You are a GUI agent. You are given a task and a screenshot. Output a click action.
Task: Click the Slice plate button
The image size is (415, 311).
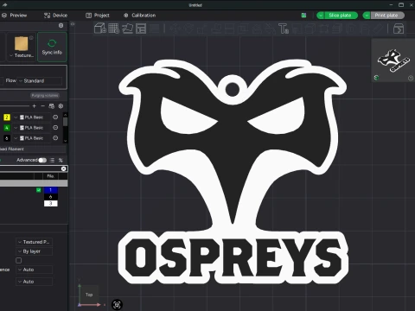[341, 16]
